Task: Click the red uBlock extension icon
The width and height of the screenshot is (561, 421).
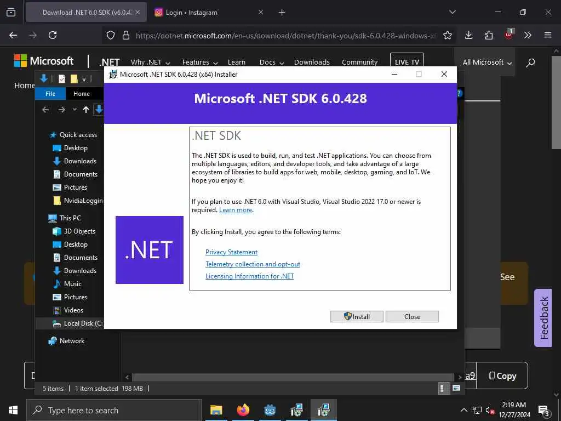Action: (509, 35)
